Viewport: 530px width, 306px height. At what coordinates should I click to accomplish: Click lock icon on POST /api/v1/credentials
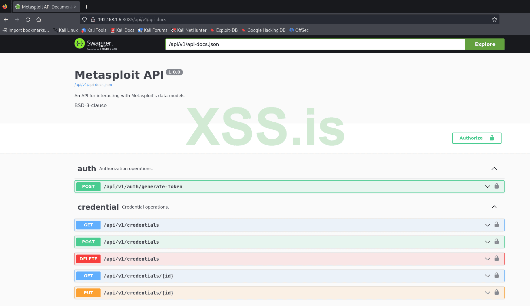(x=497, y=242)
